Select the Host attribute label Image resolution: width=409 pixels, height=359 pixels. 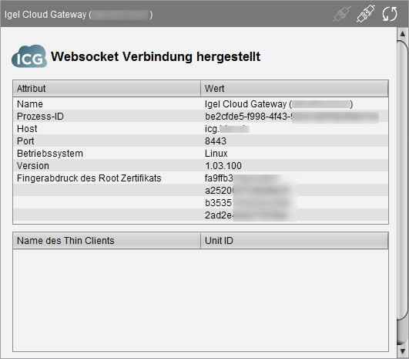coord(27,129)
